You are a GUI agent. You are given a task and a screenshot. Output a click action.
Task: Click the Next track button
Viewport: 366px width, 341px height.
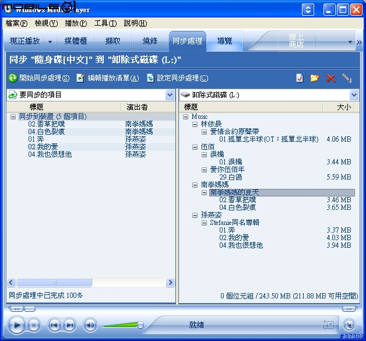[69, 325]
